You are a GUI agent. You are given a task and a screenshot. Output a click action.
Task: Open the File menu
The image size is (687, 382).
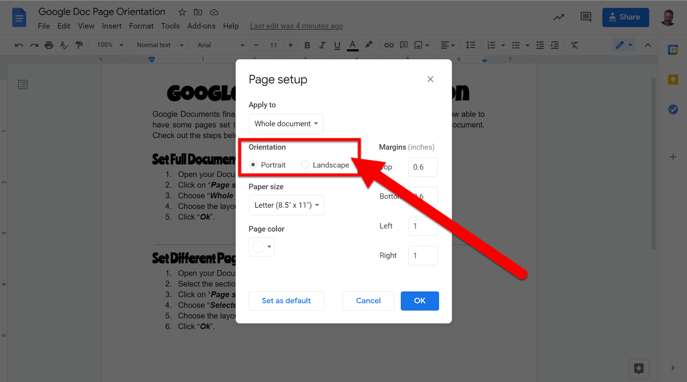tap(44, 26)
